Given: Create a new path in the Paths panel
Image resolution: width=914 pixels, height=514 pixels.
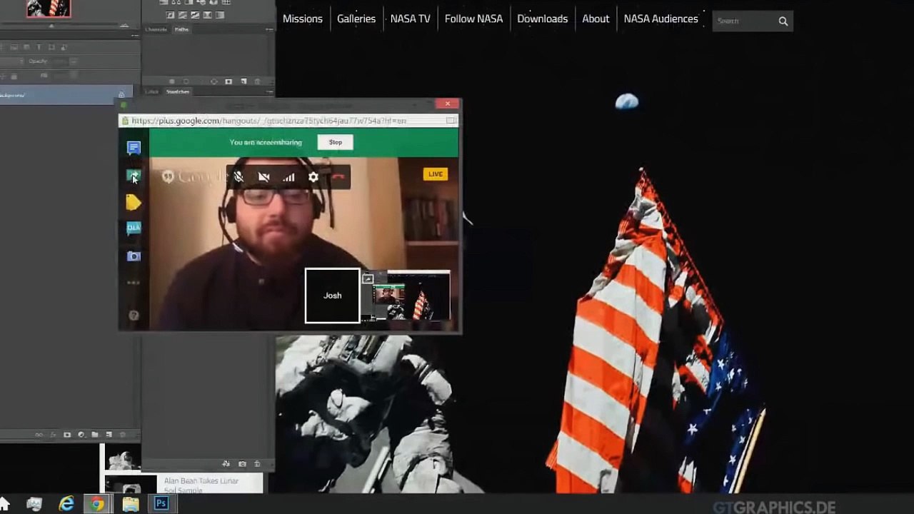Looking at the screenshot, I should click(243, 81).
